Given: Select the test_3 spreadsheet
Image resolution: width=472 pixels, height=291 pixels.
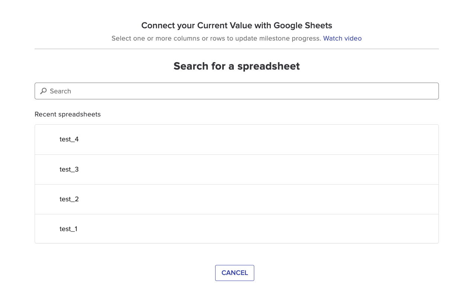Looking at the screenshot, I should (x=237, y=169).
